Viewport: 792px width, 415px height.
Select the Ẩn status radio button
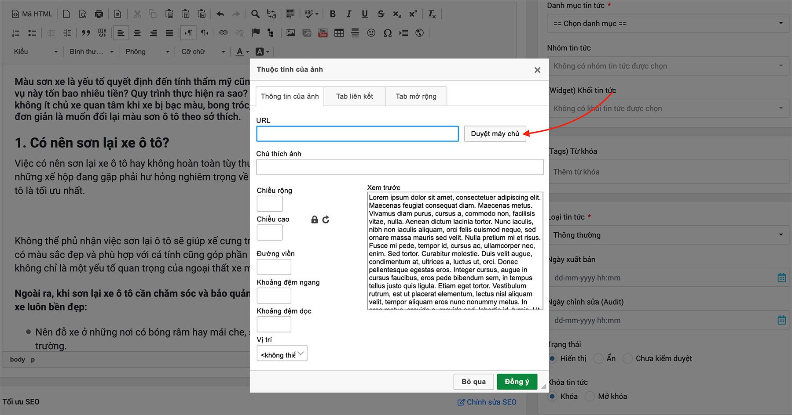point(598,358)
